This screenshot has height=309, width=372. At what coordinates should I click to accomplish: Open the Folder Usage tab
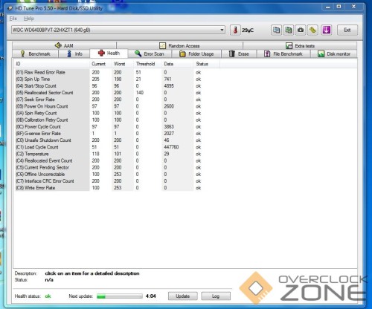pos(196,53)
